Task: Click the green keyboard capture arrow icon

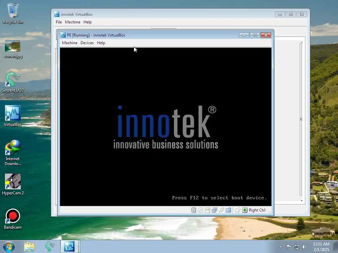Action: click(x=245, y=210)
